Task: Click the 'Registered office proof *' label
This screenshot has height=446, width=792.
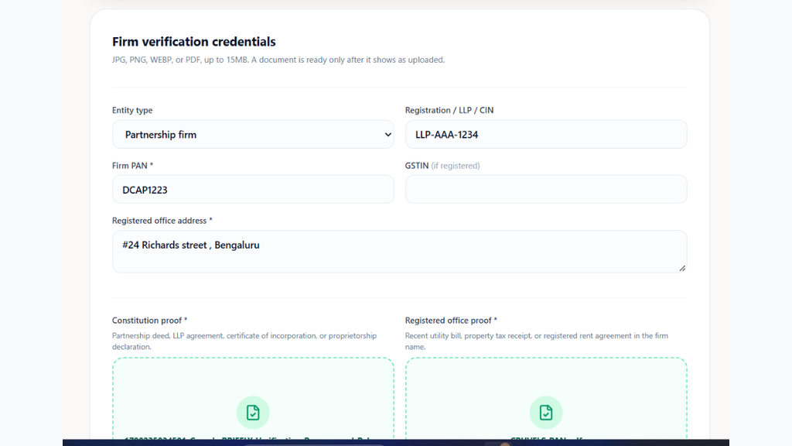Action: tap(451, 320)
